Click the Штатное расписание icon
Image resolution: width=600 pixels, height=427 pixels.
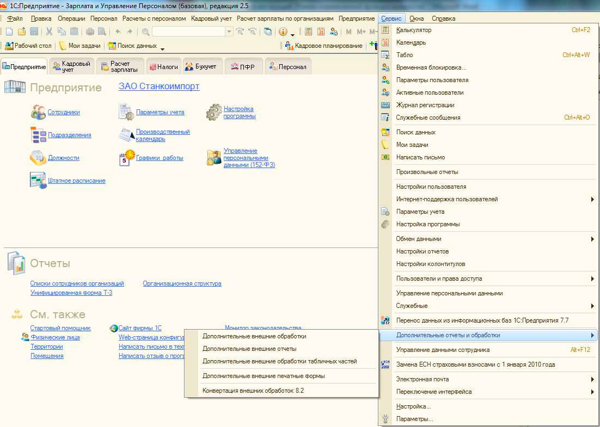point(38,181)
